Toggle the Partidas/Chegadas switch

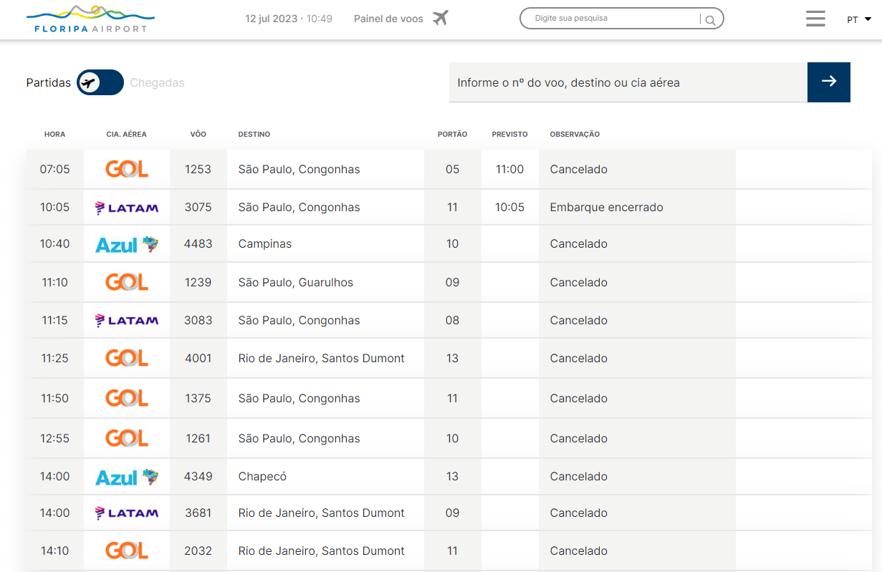(100, 83)
